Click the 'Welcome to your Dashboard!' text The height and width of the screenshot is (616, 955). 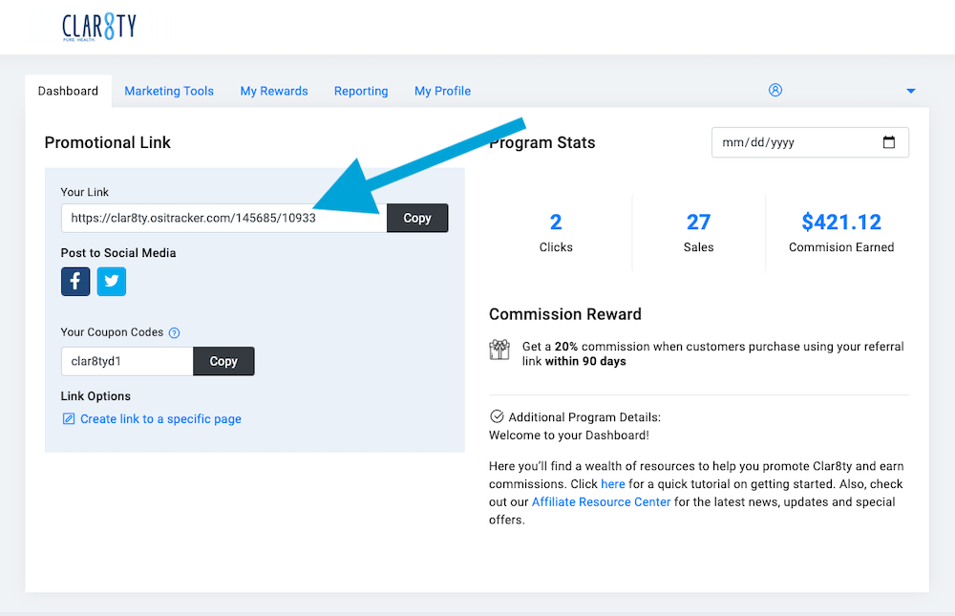pyautogui.click(x=569, y=435)
